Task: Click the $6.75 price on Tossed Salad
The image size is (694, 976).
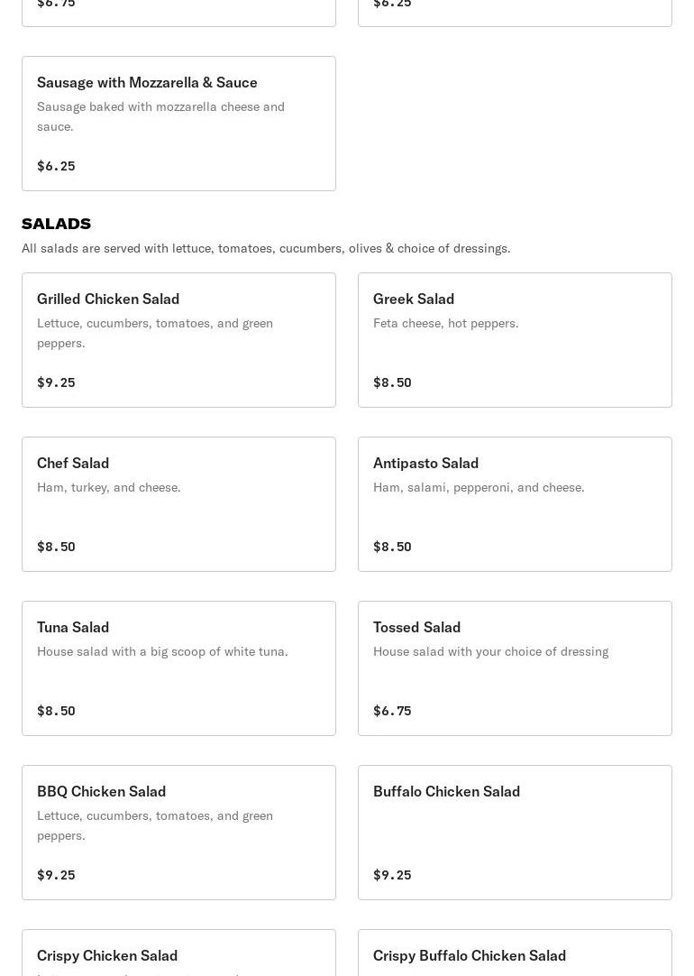Action: 392,711
